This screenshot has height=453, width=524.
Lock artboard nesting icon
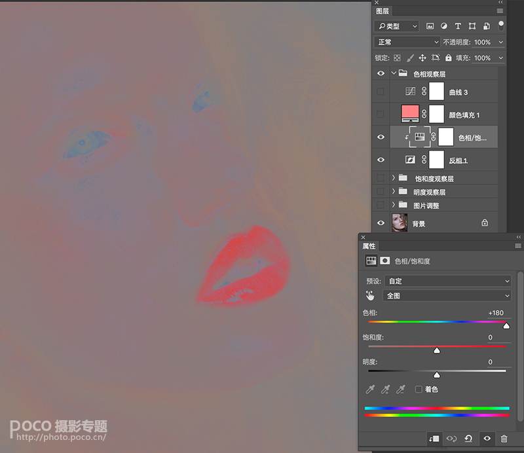pyautogui.click(x=436, y=58)
